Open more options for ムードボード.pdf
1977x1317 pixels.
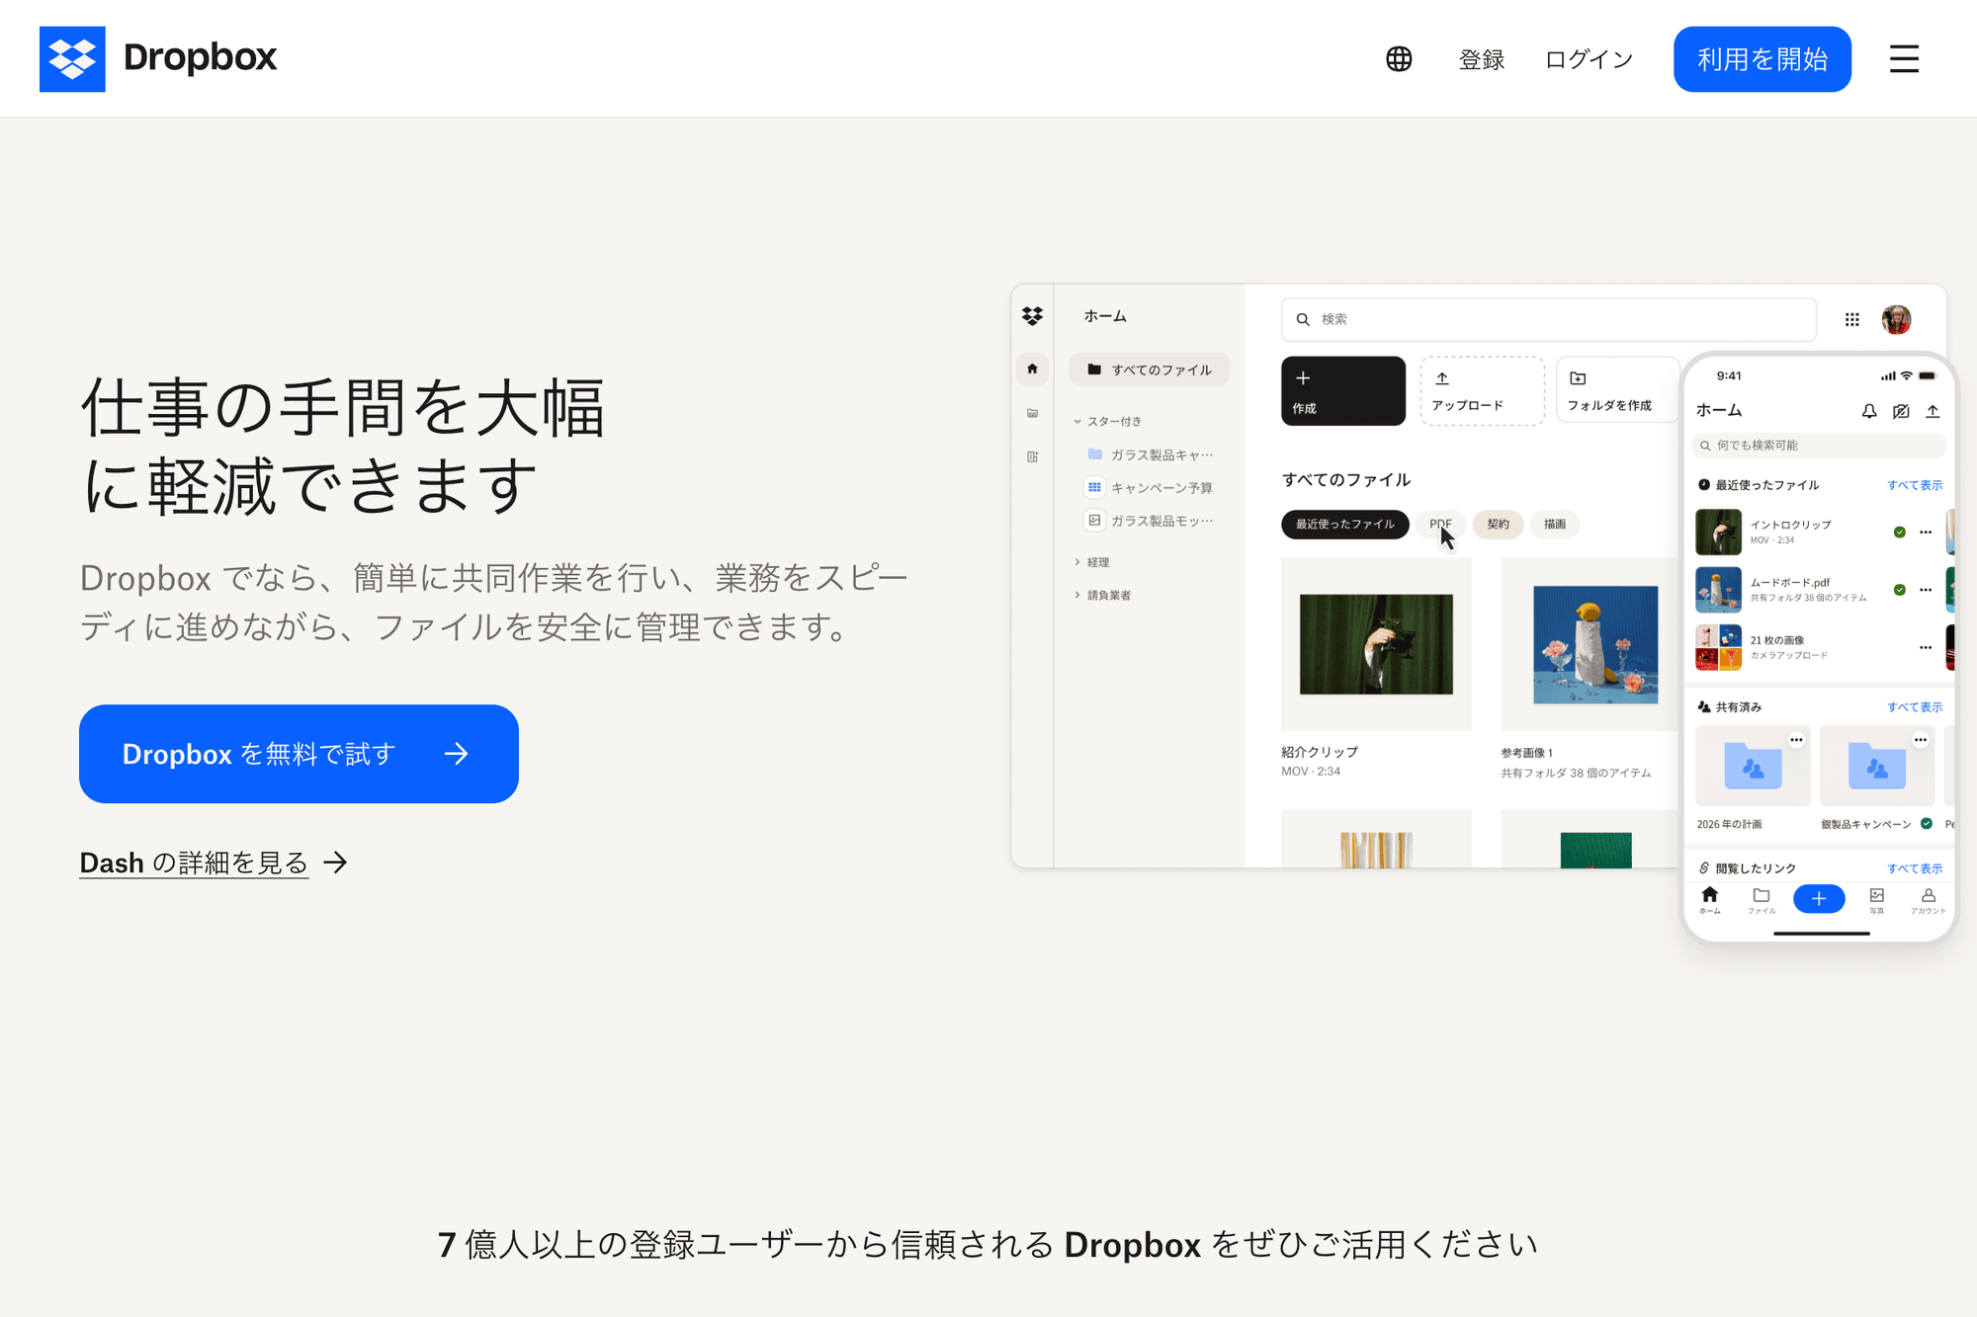1926,590
